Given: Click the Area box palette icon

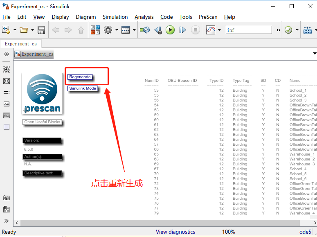Looking at the screenshot, I should coord(7,127).
